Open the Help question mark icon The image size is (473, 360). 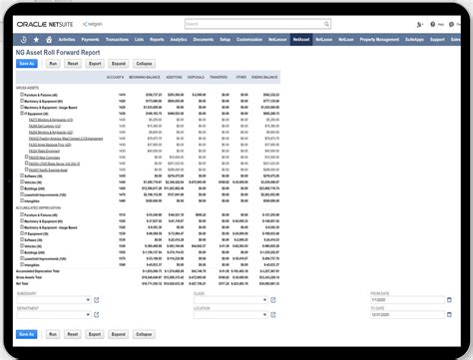432,24
